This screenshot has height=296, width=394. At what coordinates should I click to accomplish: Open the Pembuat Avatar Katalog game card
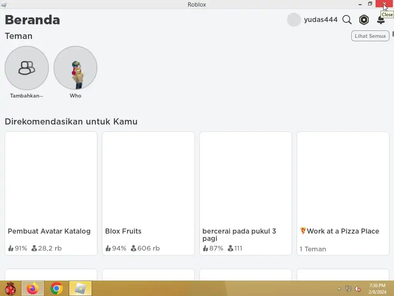coord(51,193)
